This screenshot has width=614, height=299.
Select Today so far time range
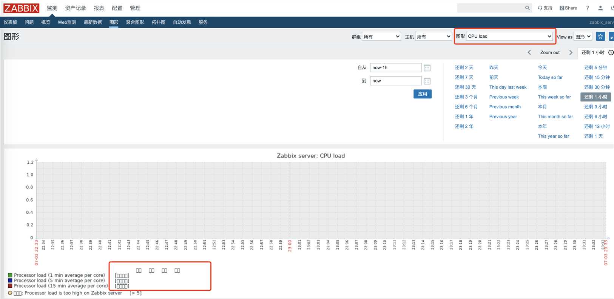(550, 77)
